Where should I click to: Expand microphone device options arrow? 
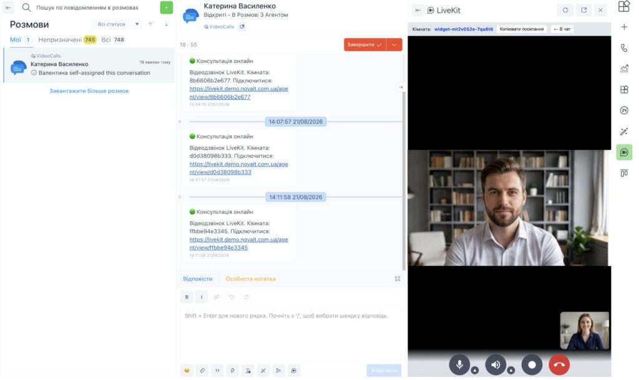click(475, 370)
